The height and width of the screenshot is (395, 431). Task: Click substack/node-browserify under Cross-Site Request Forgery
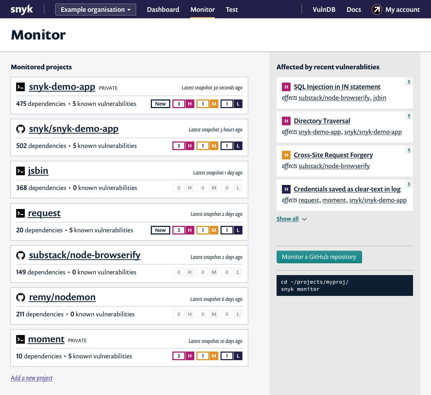coord(334,166)
